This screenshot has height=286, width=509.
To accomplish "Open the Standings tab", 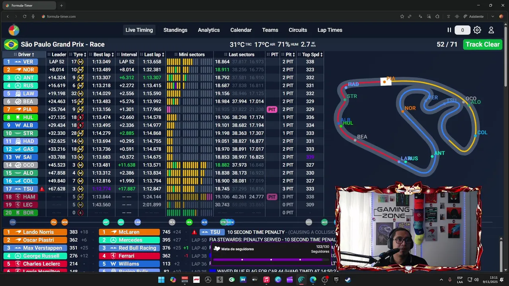I will (175, 30).
